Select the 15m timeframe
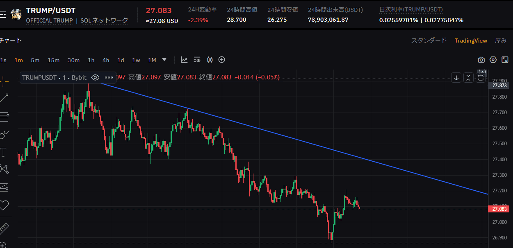 (x=53, y=60)
